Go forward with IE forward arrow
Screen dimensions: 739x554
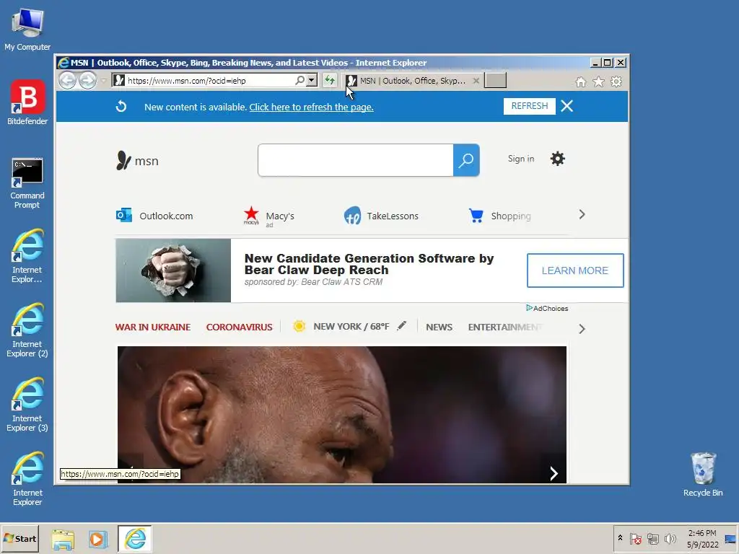coord(87,81)
